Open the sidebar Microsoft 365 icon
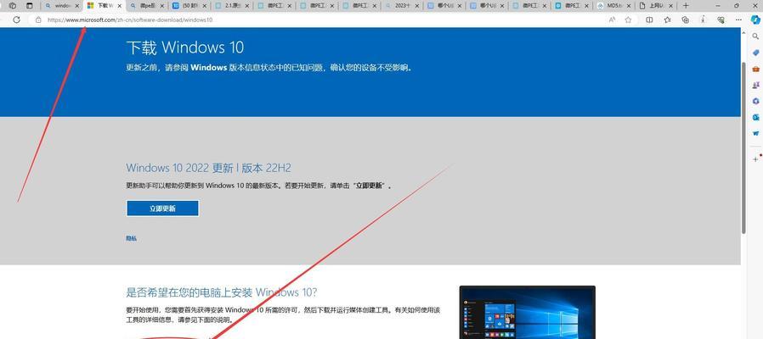The height and width of the screenshot is (339, 763). (x=755, y=101)
